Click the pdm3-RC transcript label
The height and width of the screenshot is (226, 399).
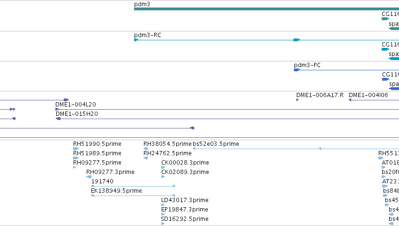point(148,35)
